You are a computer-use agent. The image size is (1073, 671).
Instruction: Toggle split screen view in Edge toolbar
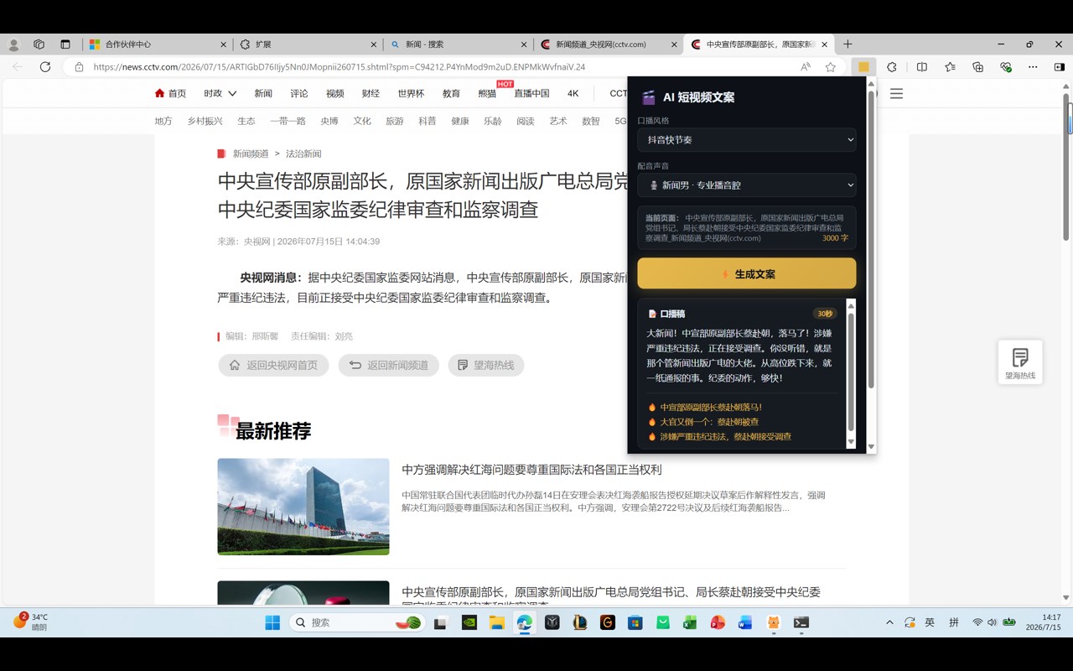[x=921, y=67]
